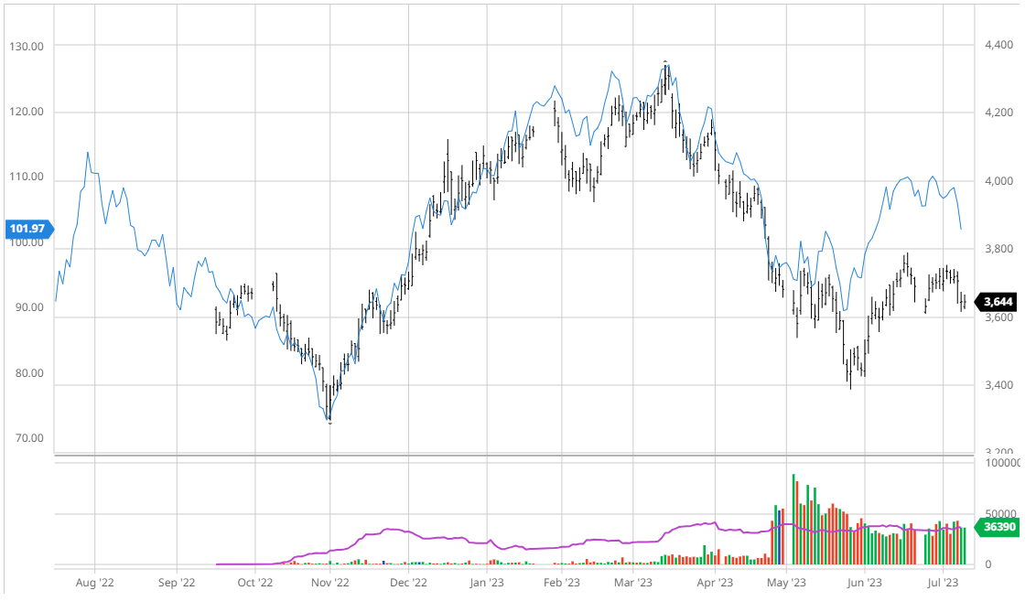Click the 4,400 right axis label

998,45
